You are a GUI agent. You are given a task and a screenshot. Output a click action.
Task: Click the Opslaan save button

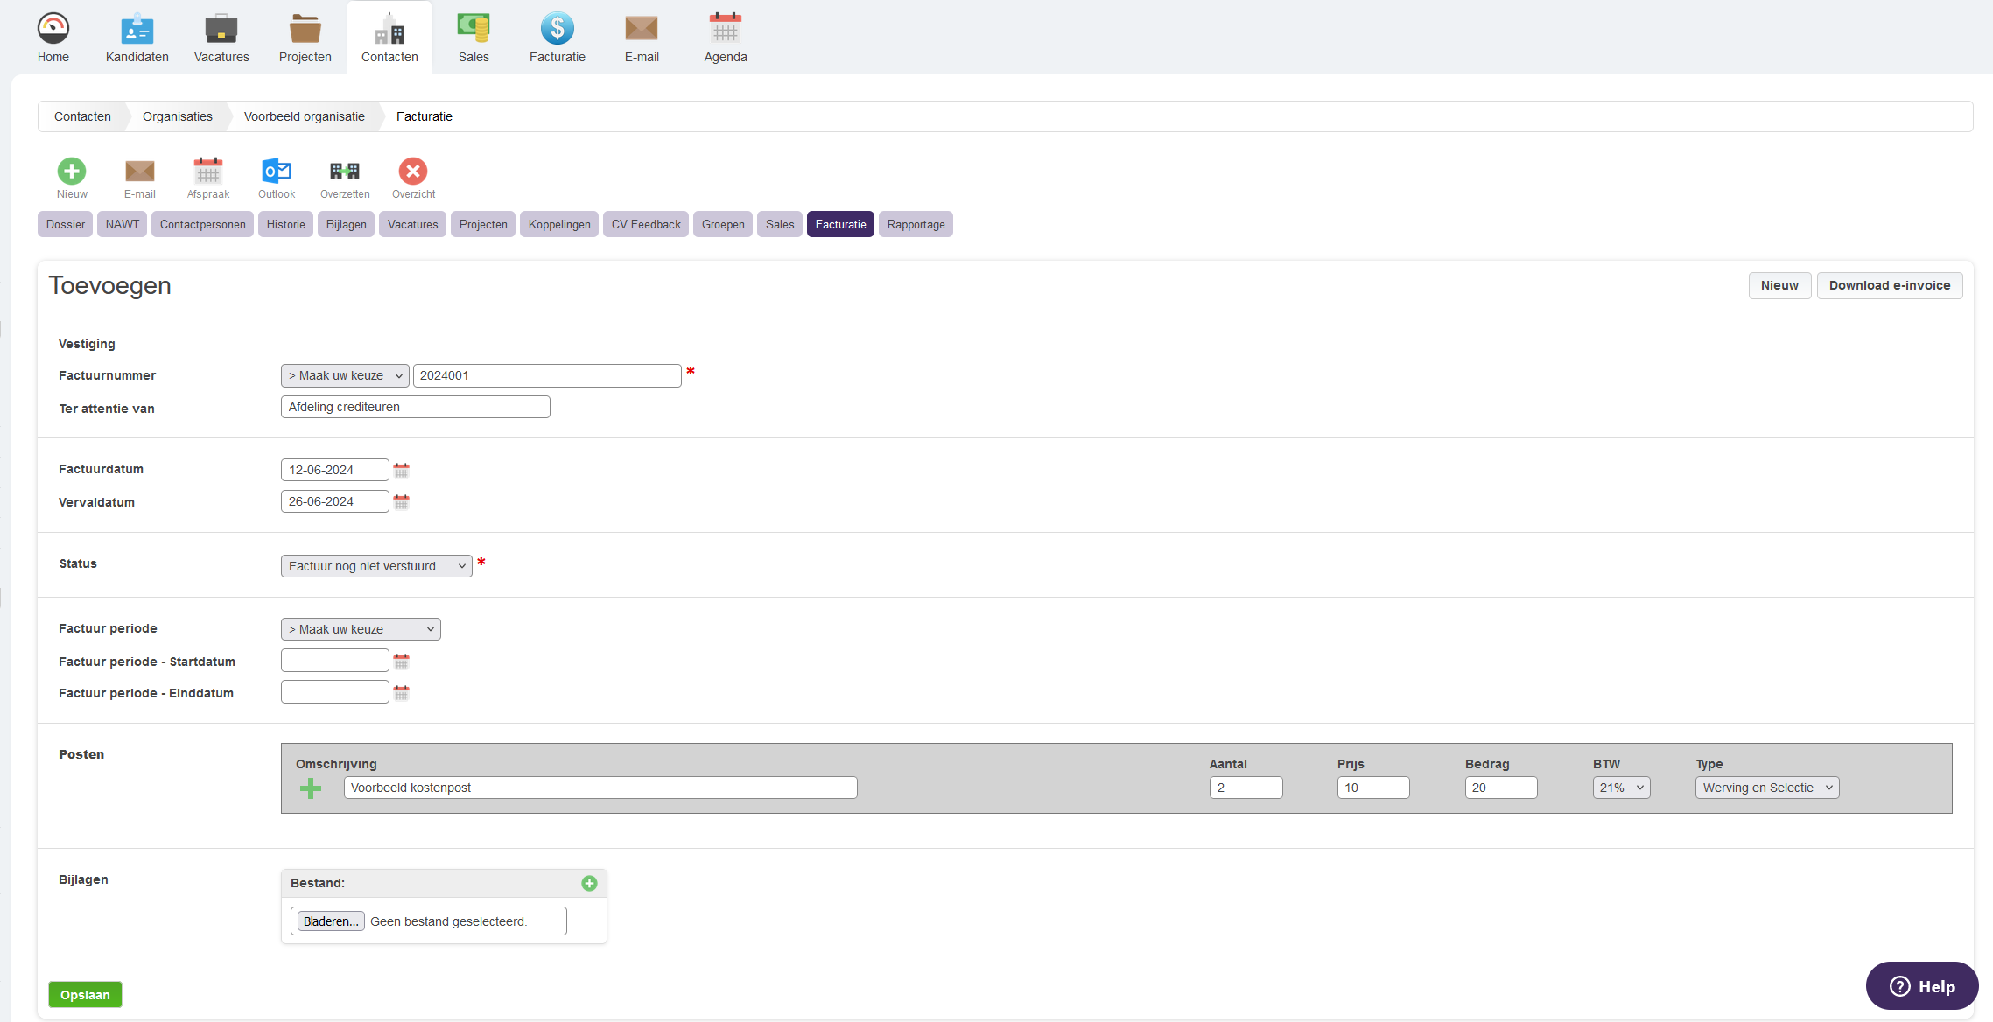click(85, 995)
